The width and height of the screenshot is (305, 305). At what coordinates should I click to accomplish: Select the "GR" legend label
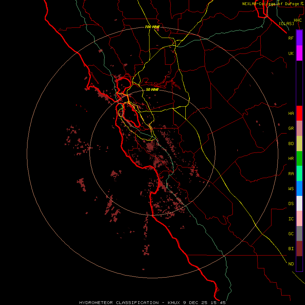[x=291, y=128]
